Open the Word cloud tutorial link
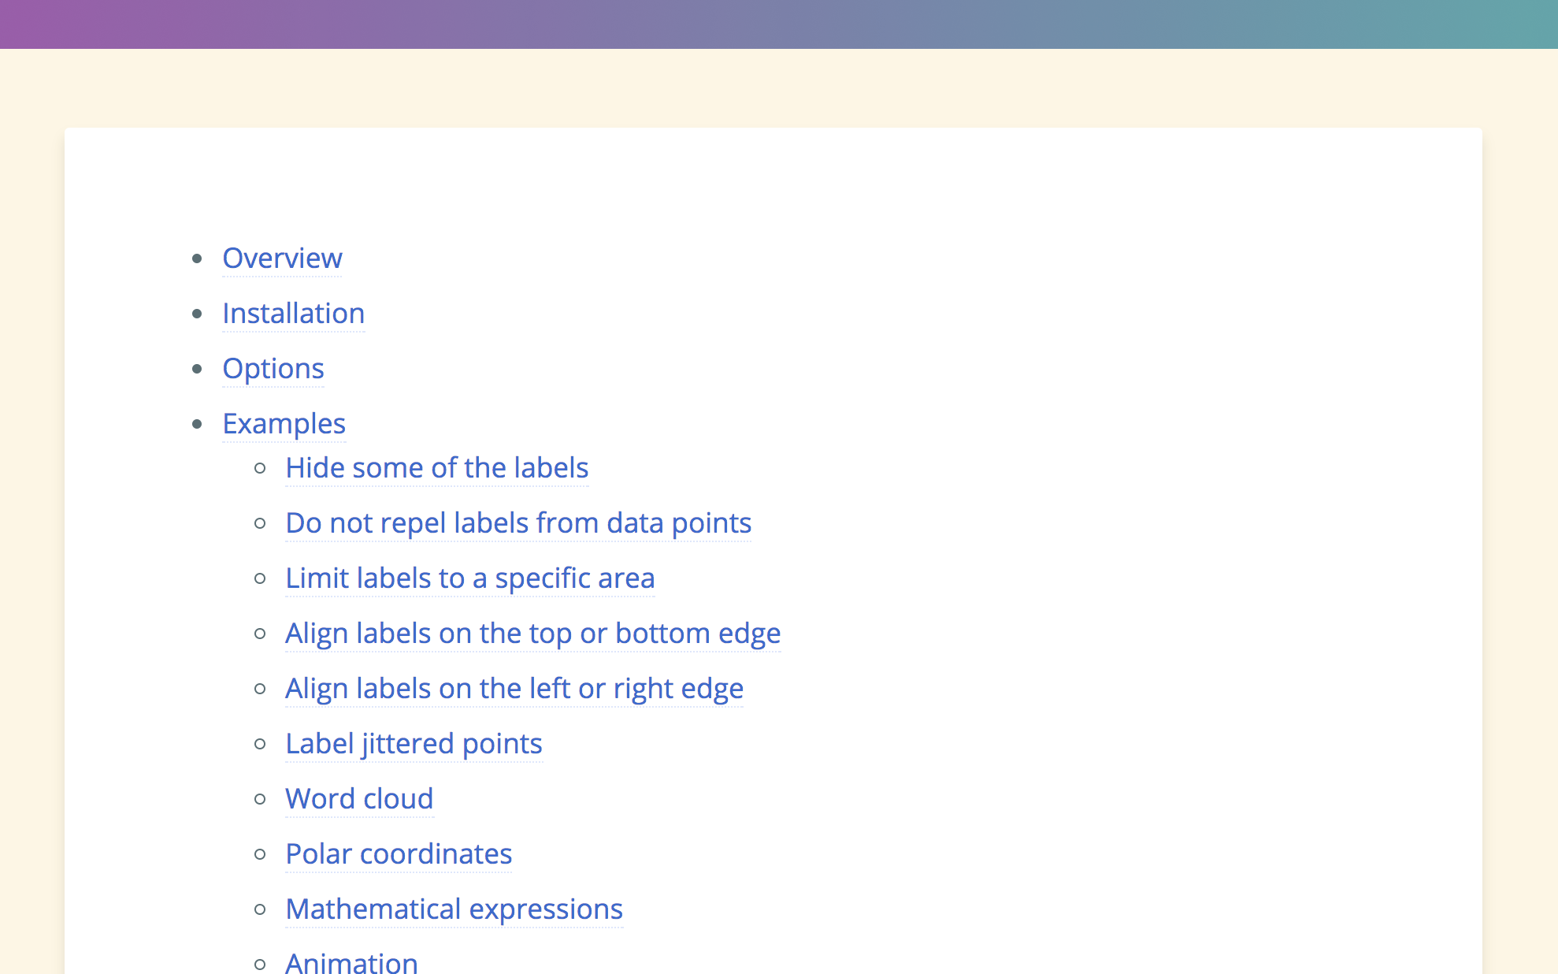The width and height of the screenshot is (1558, 974). [x=359, y=798]
